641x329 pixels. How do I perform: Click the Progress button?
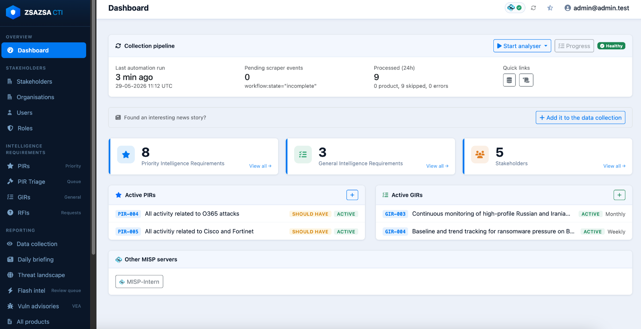(x=574, y=46)
